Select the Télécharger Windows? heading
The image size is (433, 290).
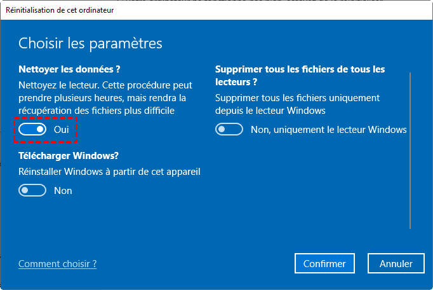coord(69,155)
